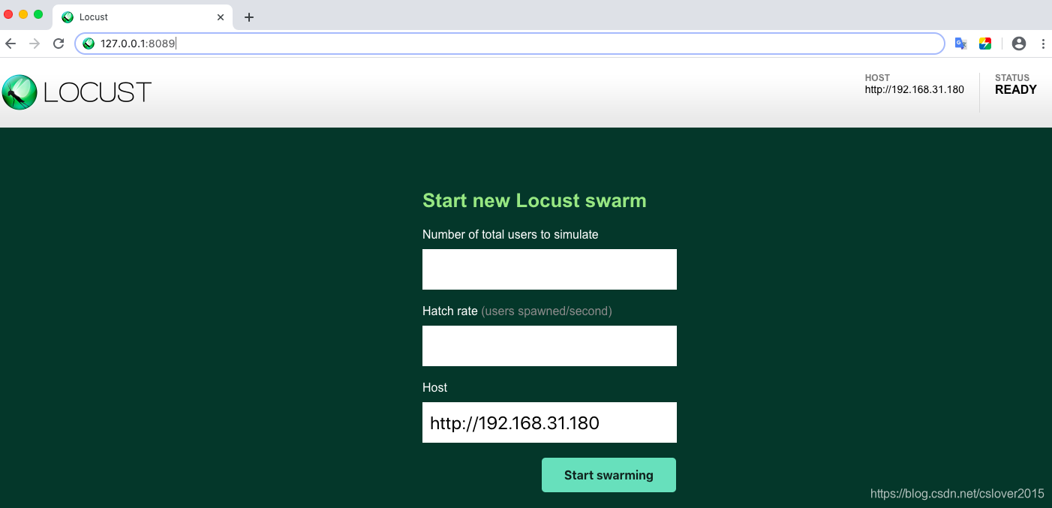Click the STATUS label in header
Screen dimensions: 1052x508
(1012, 77)
